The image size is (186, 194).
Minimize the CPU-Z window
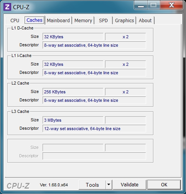coord(141,5)
